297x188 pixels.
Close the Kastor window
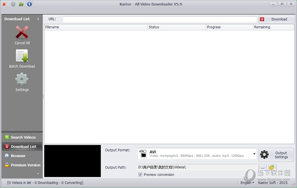[291, 4]
